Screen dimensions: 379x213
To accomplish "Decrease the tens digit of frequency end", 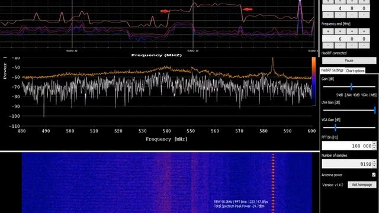I will [x=352, y=46].
